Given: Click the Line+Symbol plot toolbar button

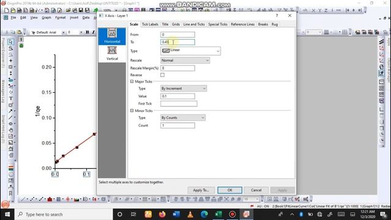Looking at the screenshot, I should (x=41, y=199).
